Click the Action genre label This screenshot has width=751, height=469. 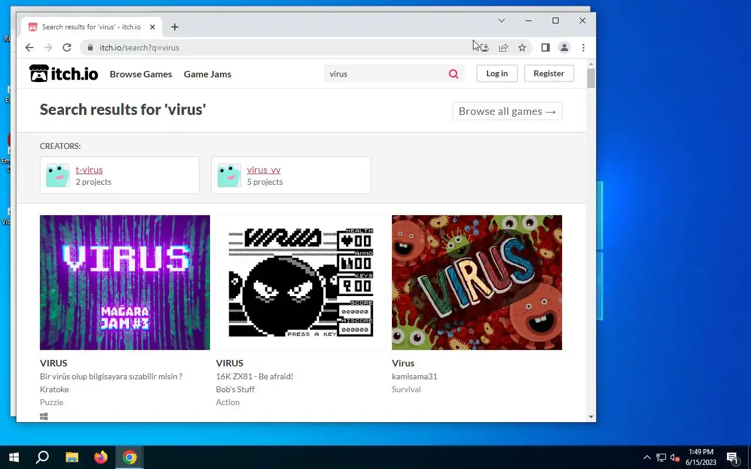(228, 402)
